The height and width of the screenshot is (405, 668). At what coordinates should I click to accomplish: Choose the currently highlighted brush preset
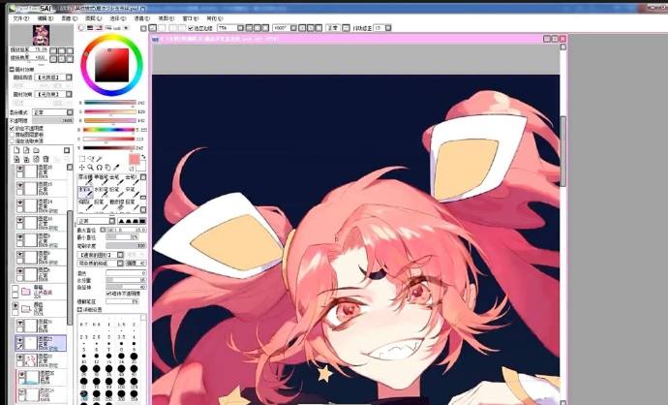[85, 192]
